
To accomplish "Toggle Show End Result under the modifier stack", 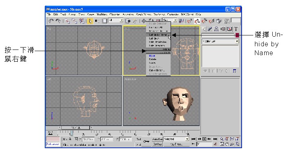I will point(213,71).
